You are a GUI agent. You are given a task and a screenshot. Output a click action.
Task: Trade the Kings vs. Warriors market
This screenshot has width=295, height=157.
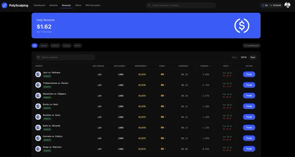pyautogui.click(x=249, y=149)
